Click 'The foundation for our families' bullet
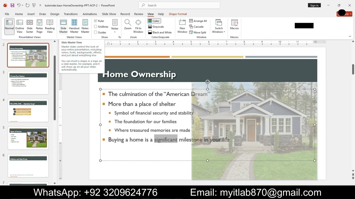355x199 pixels. [x=145, y=122]
